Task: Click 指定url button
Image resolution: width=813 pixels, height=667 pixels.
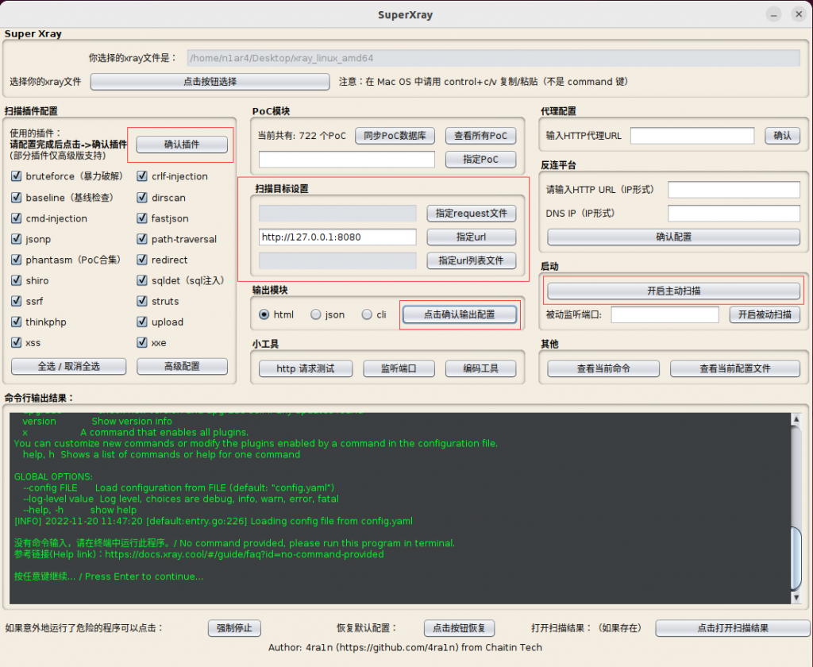Action: pos(472,237)
